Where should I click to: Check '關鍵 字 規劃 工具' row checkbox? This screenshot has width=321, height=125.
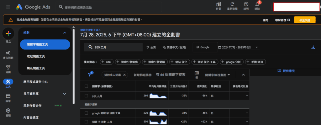(x=87, y=122)
